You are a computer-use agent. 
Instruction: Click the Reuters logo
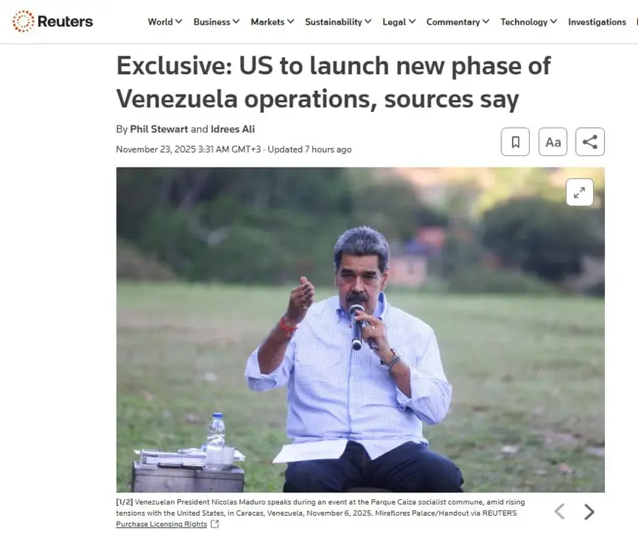pyautogui.click(x=53, y=21)
